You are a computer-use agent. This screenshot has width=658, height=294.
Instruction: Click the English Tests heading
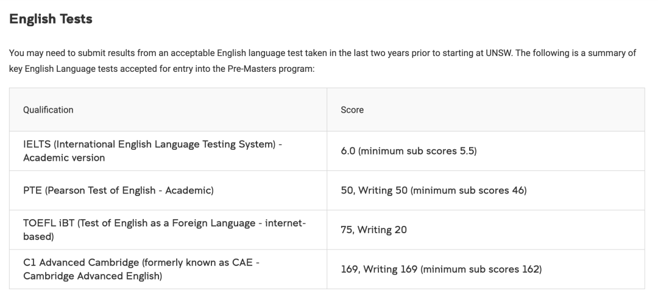pos(51,19)
